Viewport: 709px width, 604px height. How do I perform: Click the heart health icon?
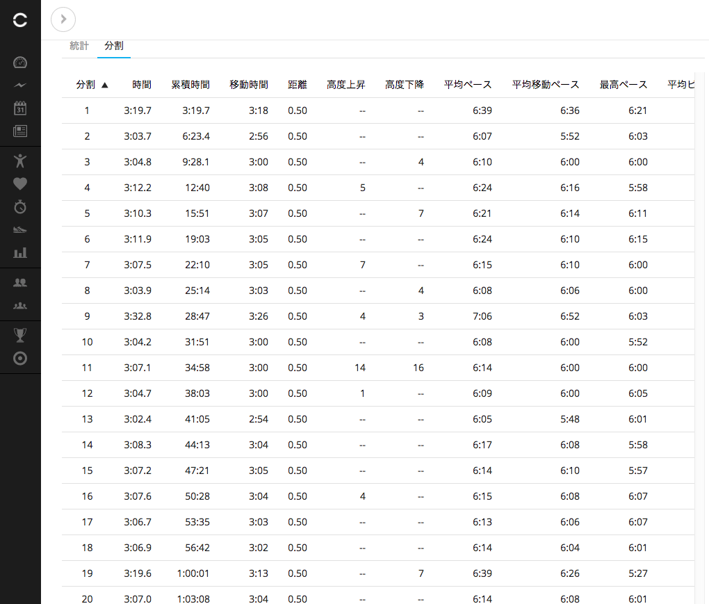pyautogui.click(x=20, y=183)
